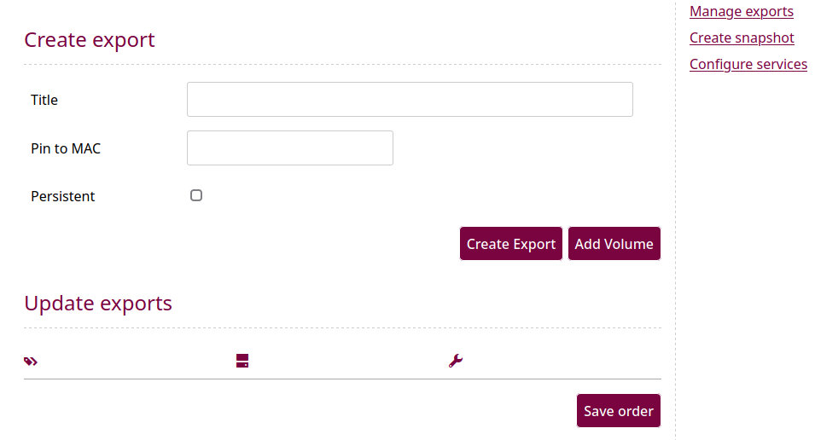Open the Manage exports link
This screenshot has width=815, height=440.
tap(742, 11)
